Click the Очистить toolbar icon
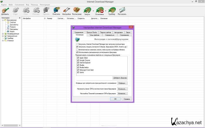 click(57, 11)
